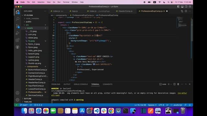Open the GitHub view in activity bar
This screenshot has height=116, width=207.
[x=17, y=47]
